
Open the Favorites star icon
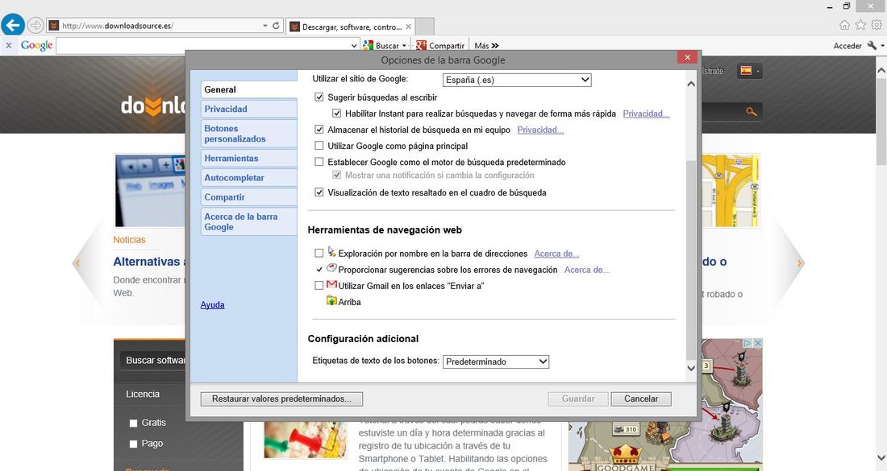point(860,25)
